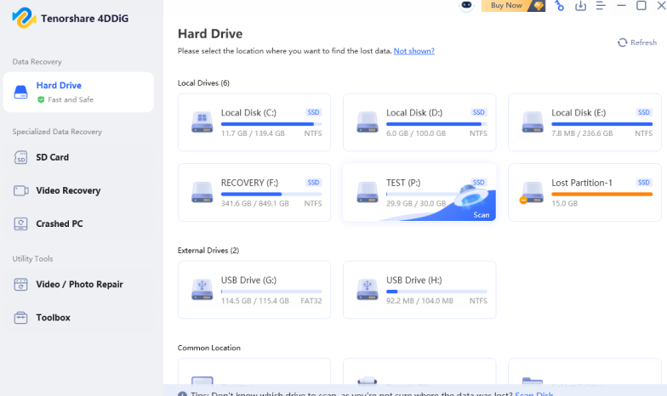Select the TEST (P:) drive icon

point(368,192)
